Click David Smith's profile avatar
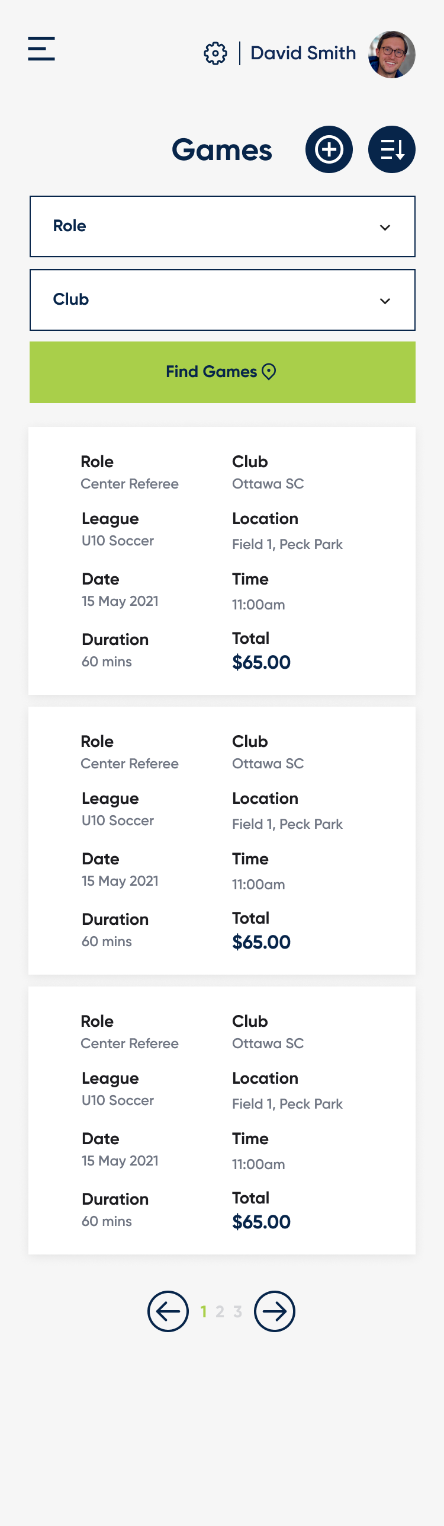 click(391, 55)
